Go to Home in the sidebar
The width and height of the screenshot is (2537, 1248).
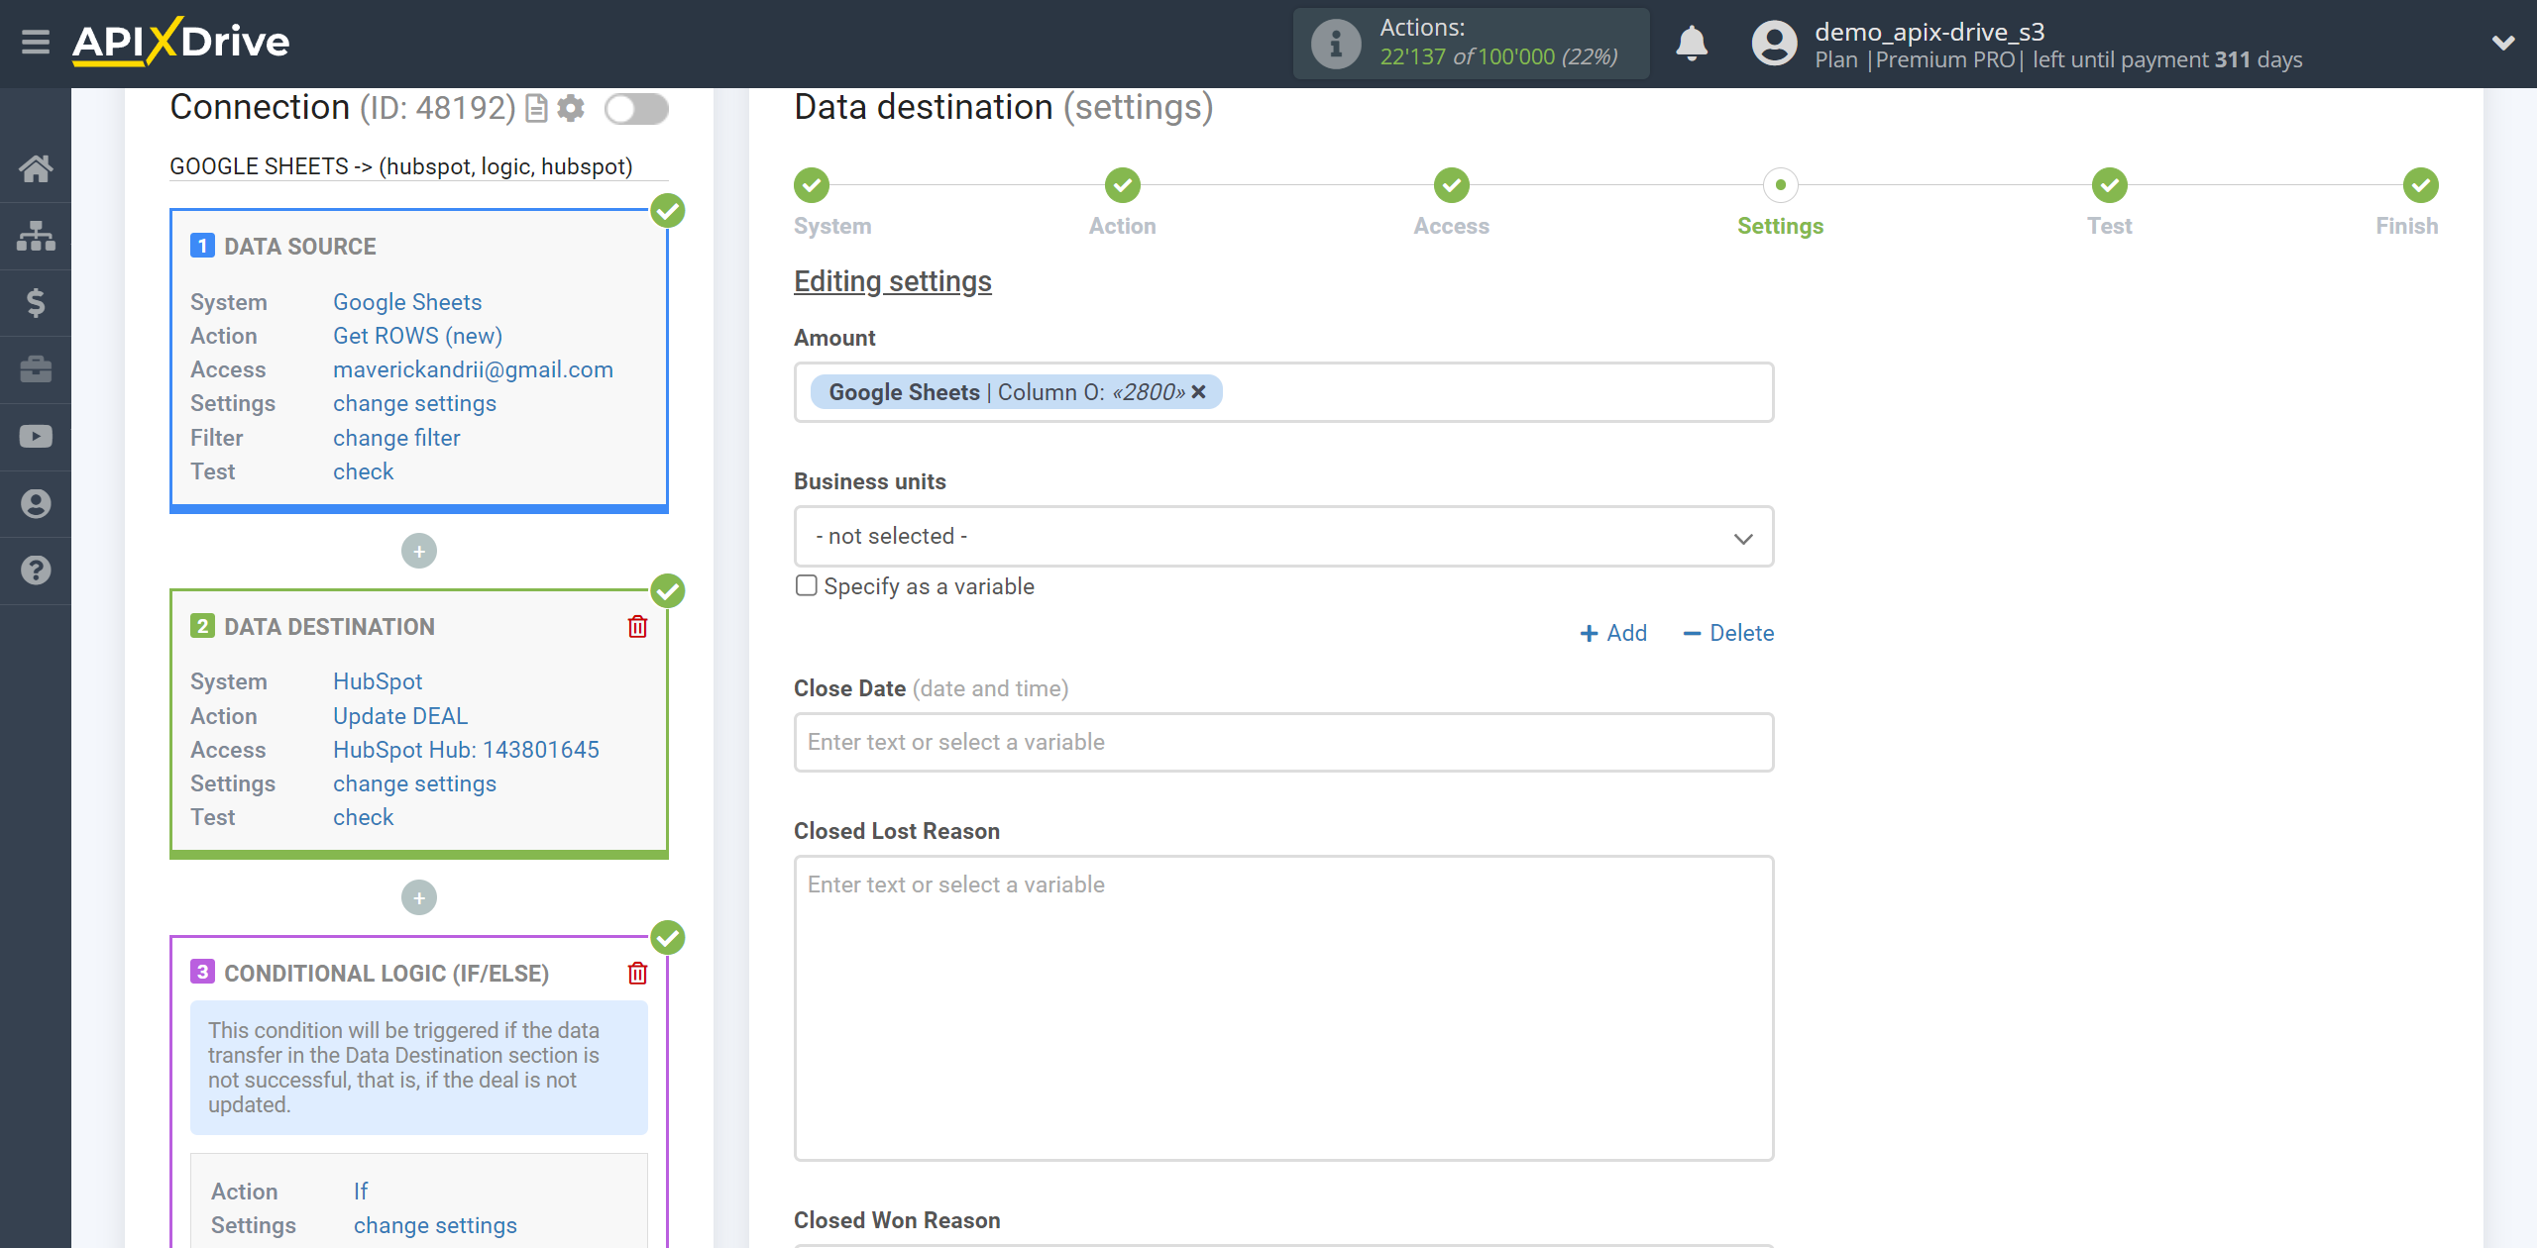(36, 168)
